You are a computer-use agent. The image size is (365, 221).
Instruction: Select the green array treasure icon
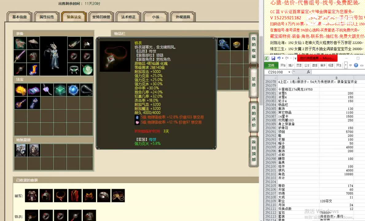[x=60, y=90]
